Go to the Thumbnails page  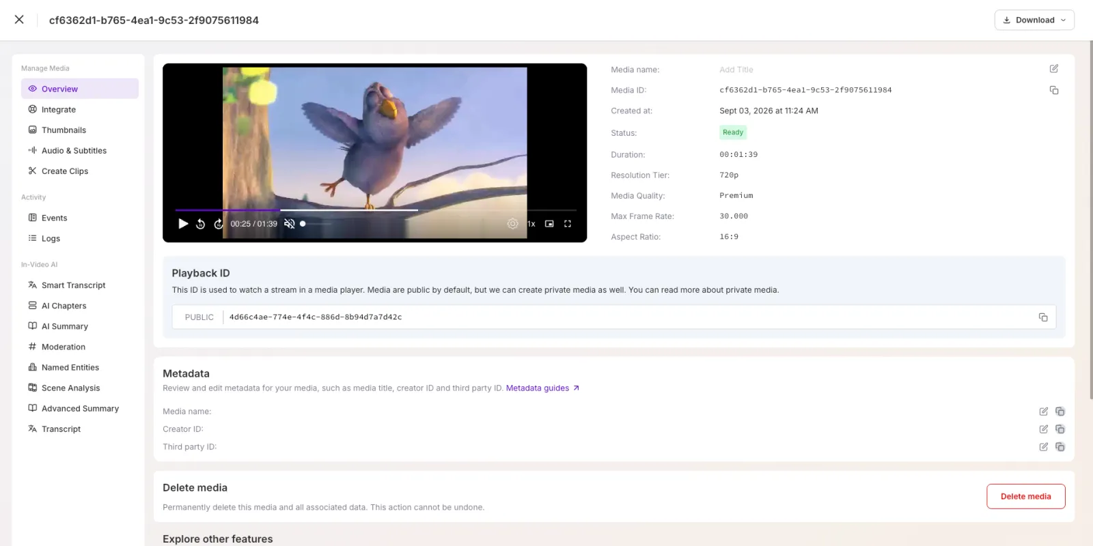click(80, 130)
